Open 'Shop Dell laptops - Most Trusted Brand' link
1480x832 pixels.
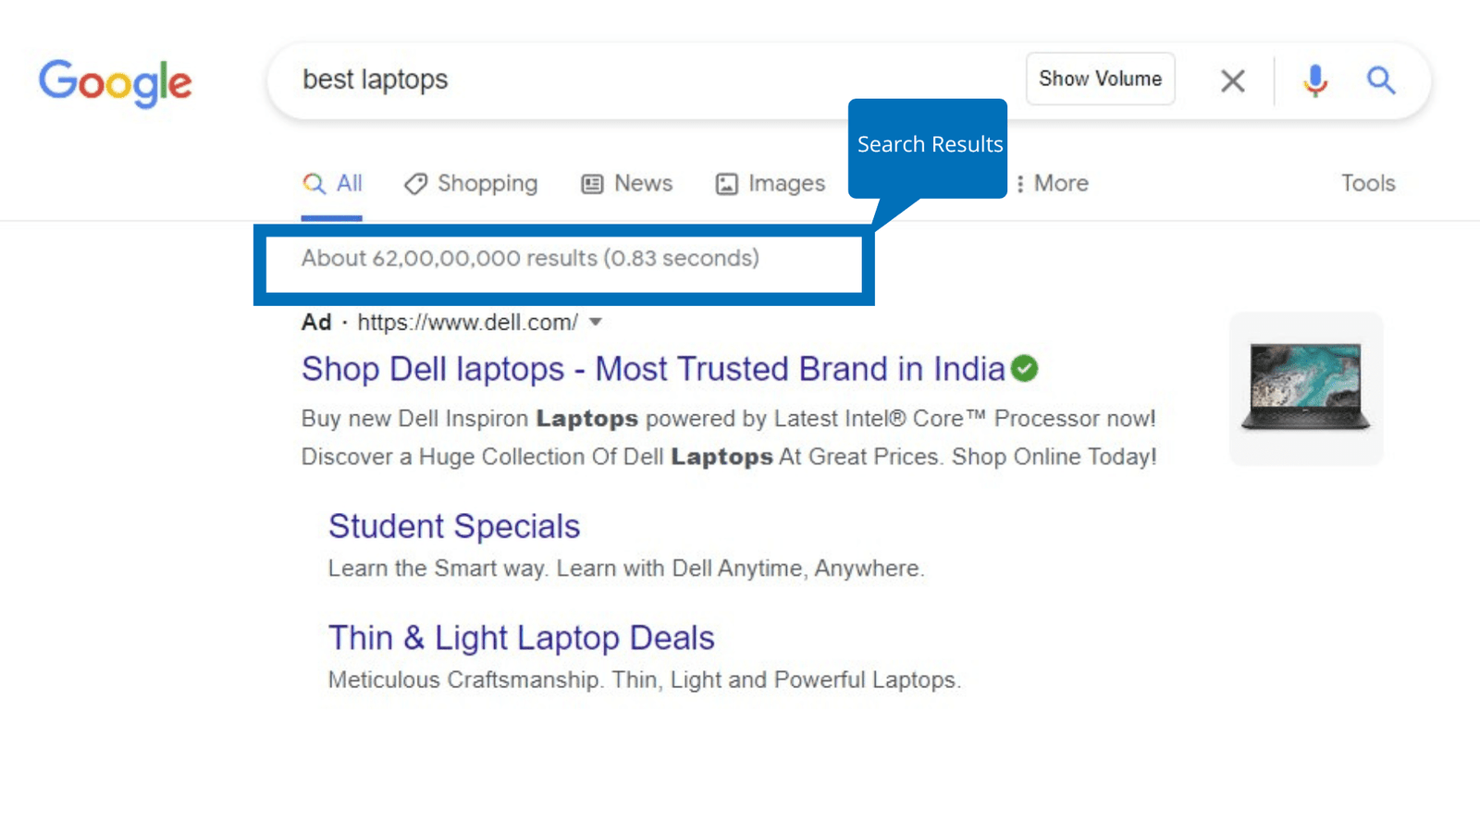[653, 369]
